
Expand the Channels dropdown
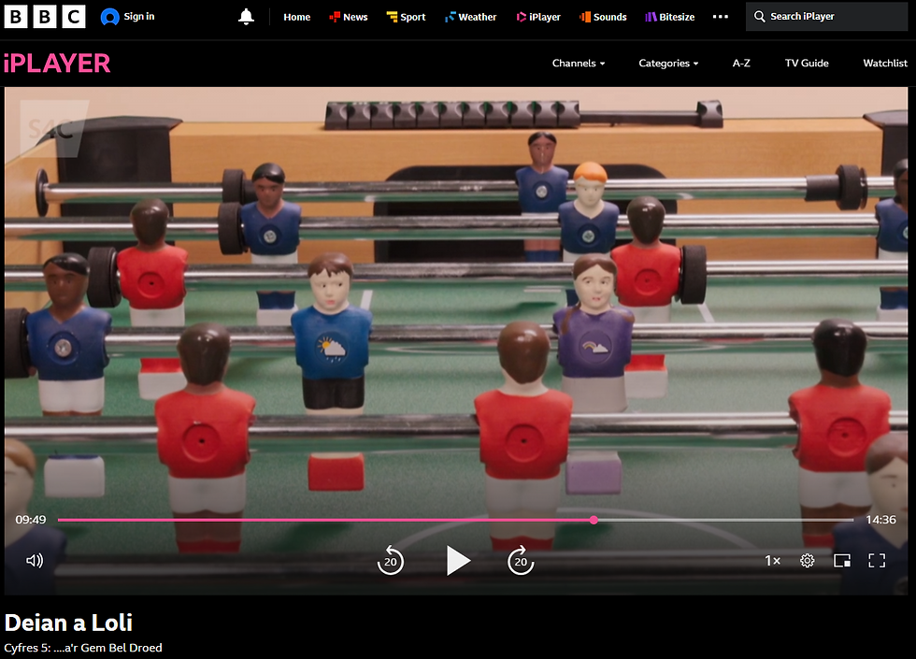pos(579,64)
